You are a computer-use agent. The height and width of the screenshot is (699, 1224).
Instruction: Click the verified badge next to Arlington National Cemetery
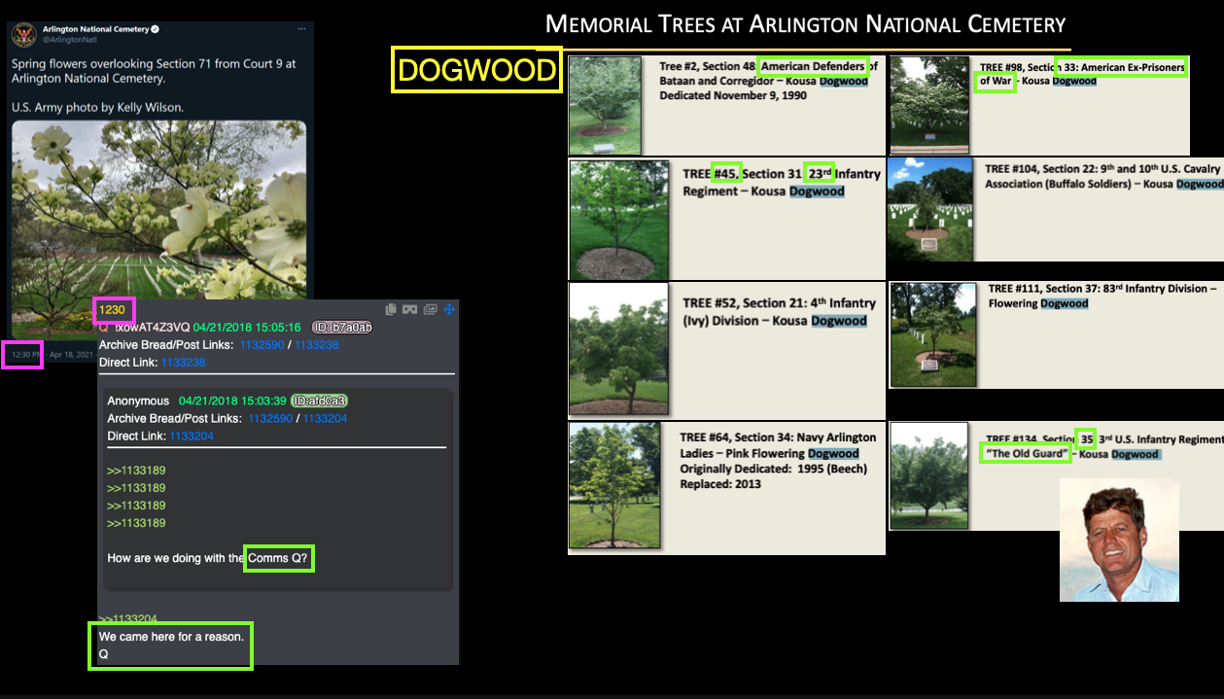point(157,30)
